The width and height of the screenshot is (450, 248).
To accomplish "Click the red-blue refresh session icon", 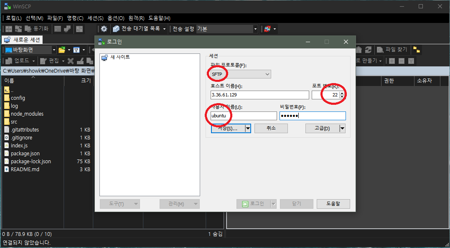I will (267, 29).
